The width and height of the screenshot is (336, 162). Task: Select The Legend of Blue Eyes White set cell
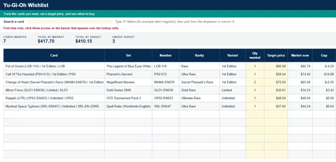click(x=128, y=66)
